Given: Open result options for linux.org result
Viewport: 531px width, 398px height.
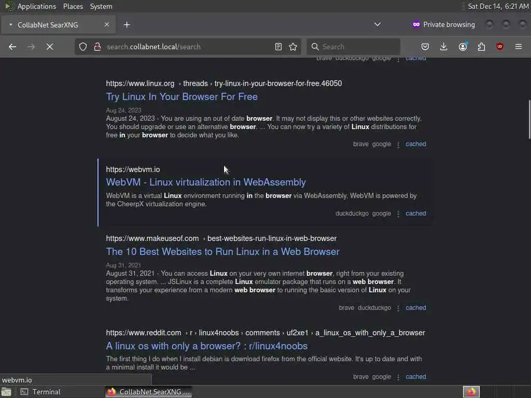Looking at the screenshot, I should [398, 145].
